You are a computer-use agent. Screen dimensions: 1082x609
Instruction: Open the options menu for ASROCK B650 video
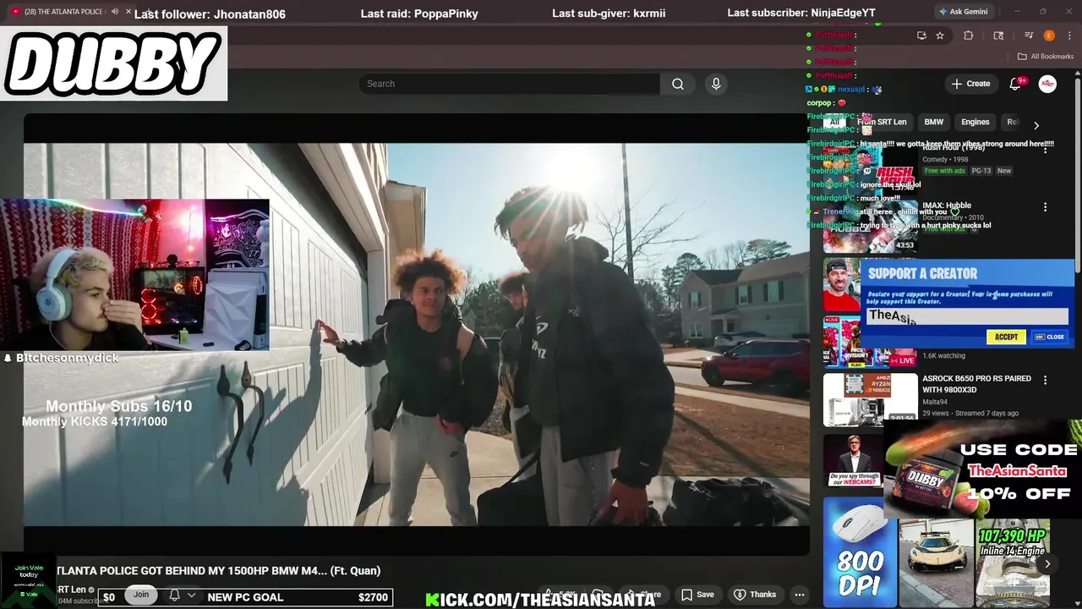pyautogui.click(x=1045, y=381)
